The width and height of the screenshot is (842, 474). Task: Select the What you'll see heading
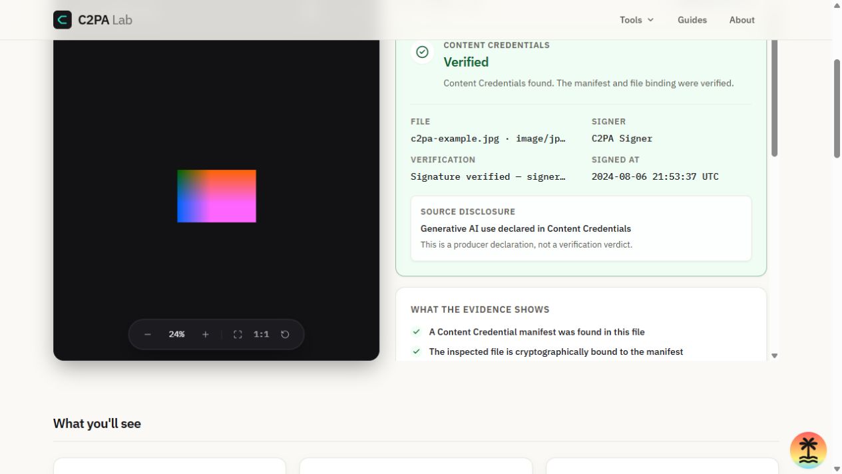click(97, 423)
